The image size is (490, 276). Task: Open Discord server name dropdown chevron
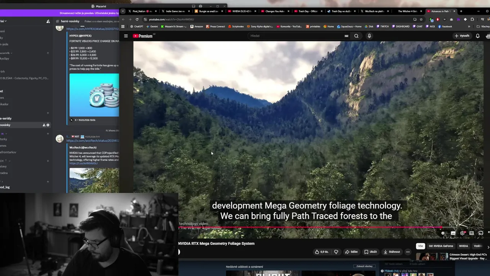click(x=6, y=21)
